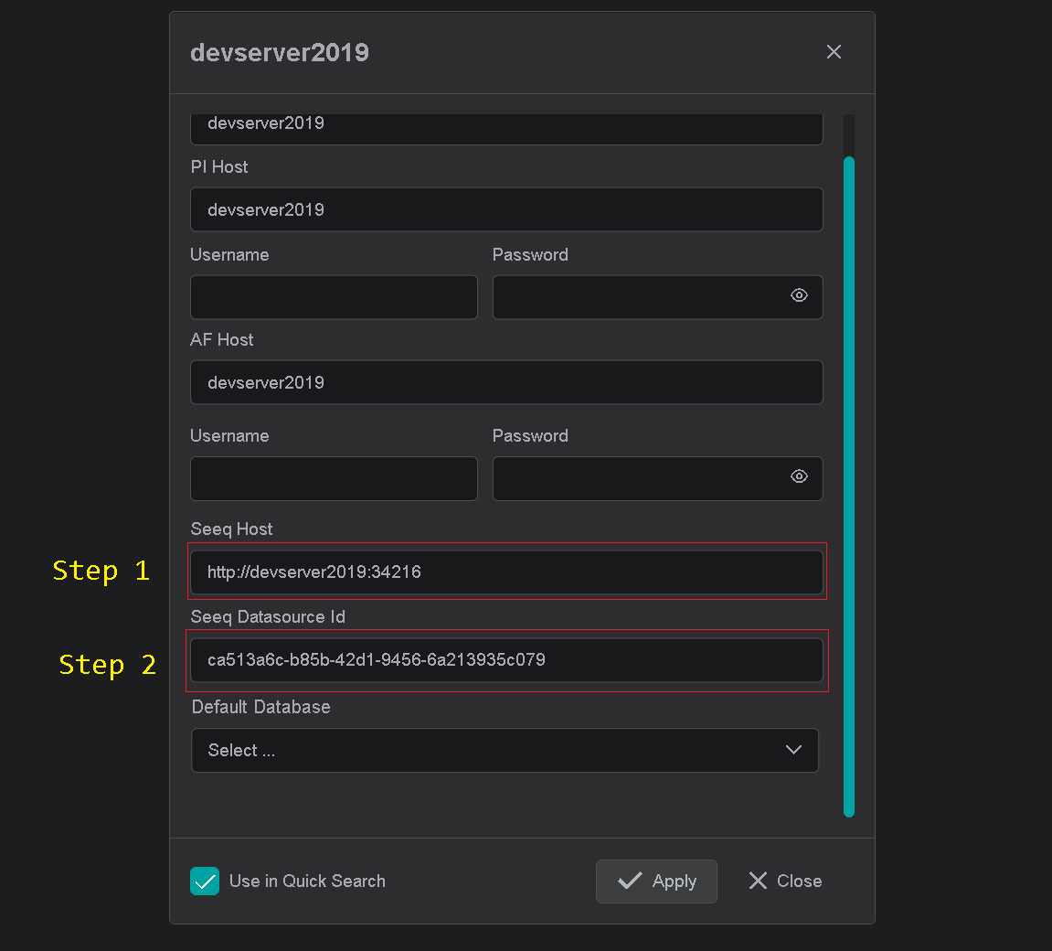
Task: Focus the Seeq Host URL field
Action: pos(506,572)
